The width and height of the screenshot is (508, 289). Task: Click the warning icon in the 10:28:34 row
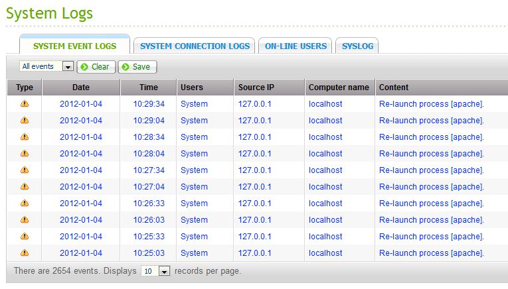[x=25, y=137]
